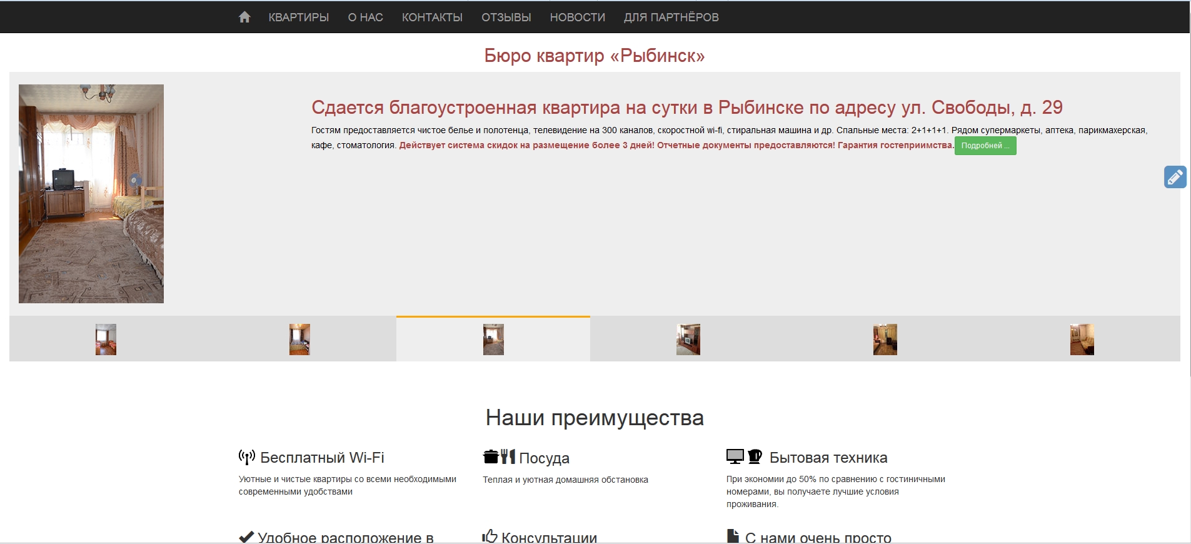Click the home icon in navigation bar

click(x=244, y=17)
